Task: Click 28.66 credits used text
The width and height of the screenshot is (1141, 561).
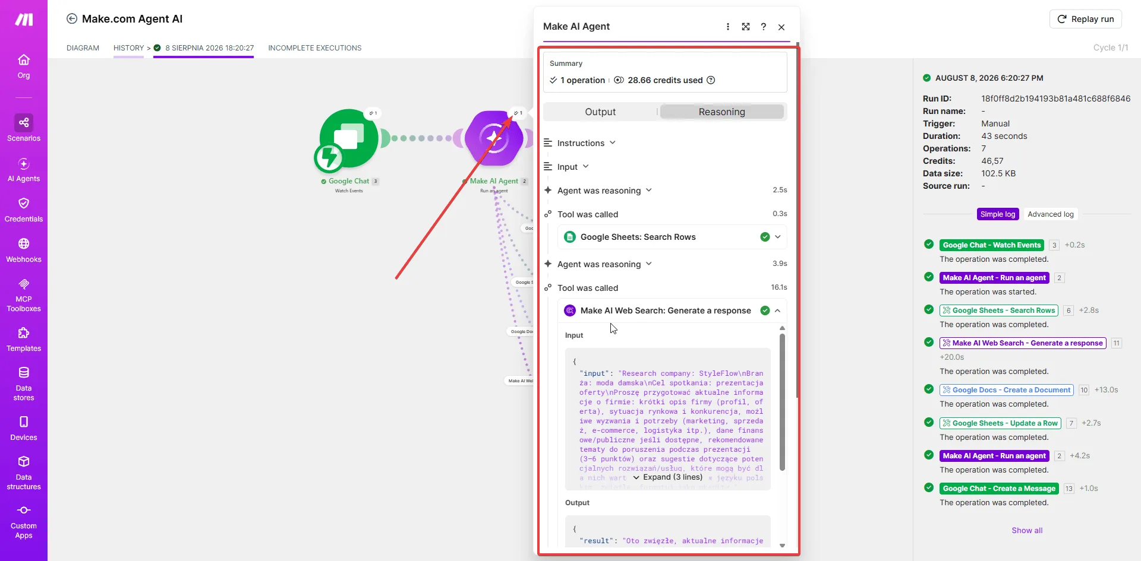Action: (665, 80)
